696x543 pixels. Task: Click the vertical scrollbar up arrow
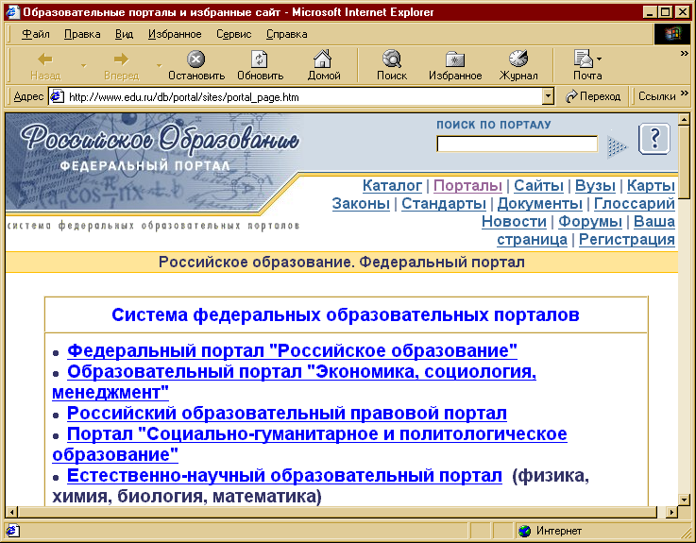(x=684, y=120)
